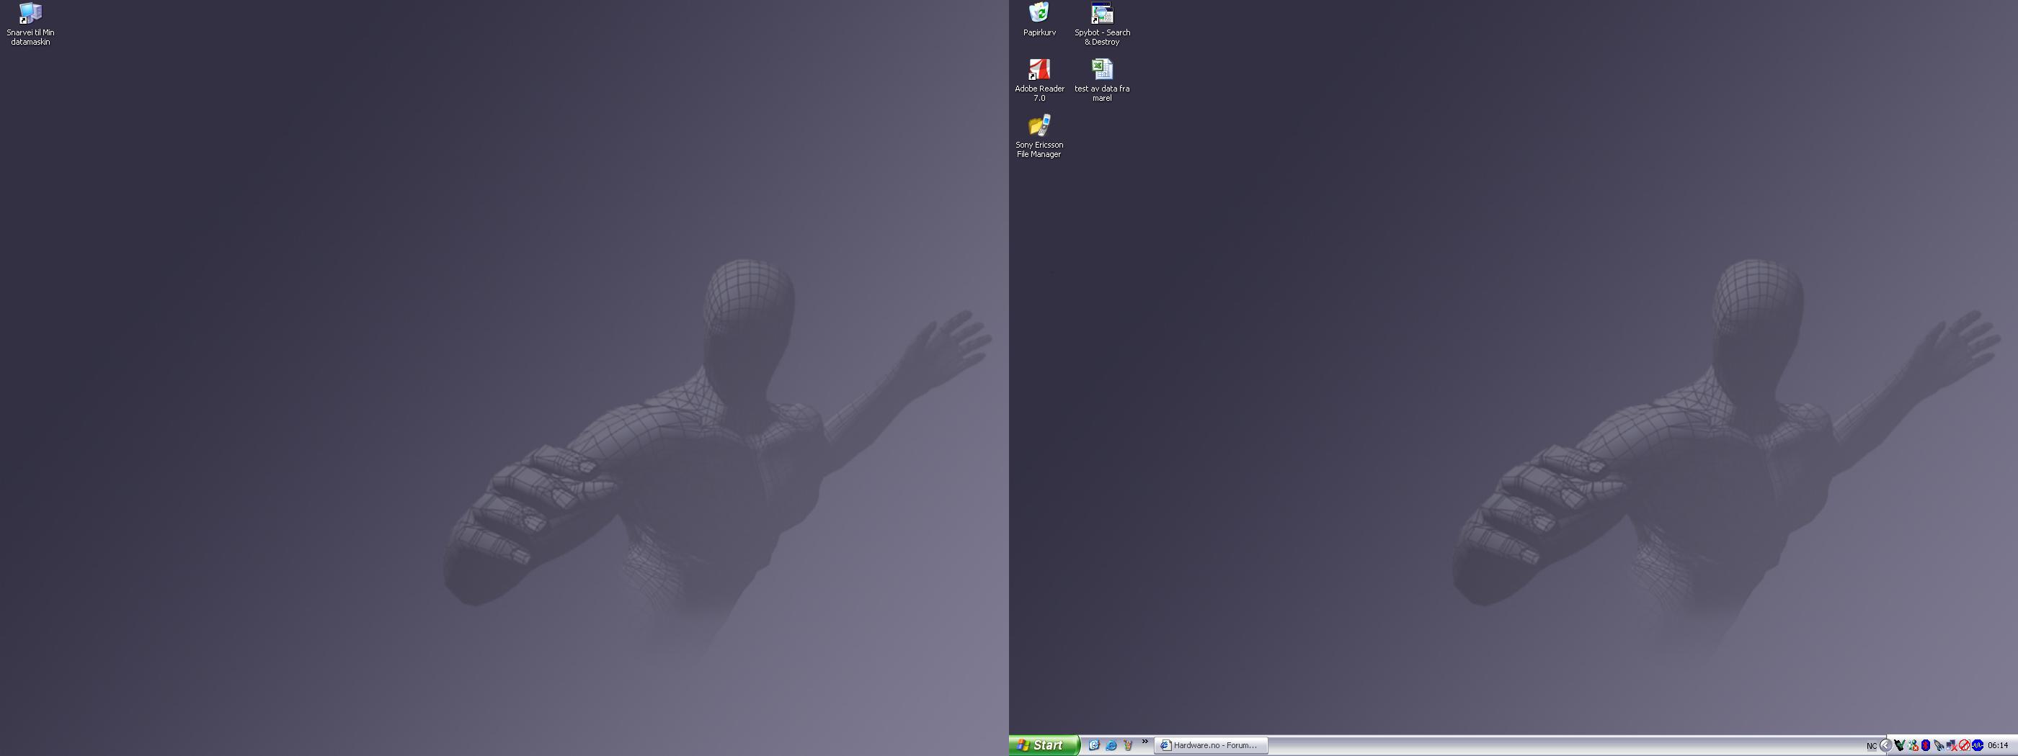This screenshot has height=756, width=2018.
Task: Click the disabled wireless signal tray icon
Action: (x=1965, y=746)
